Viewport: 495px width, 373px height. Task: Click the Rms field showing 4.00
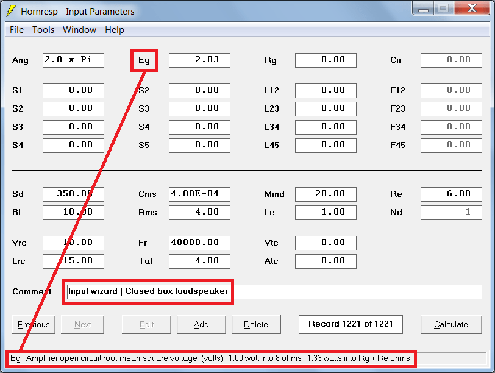coord(199,212)
